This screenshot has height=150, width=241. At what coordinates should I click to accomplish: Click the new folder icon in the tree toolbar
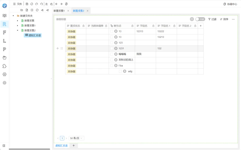pos(22,10)
